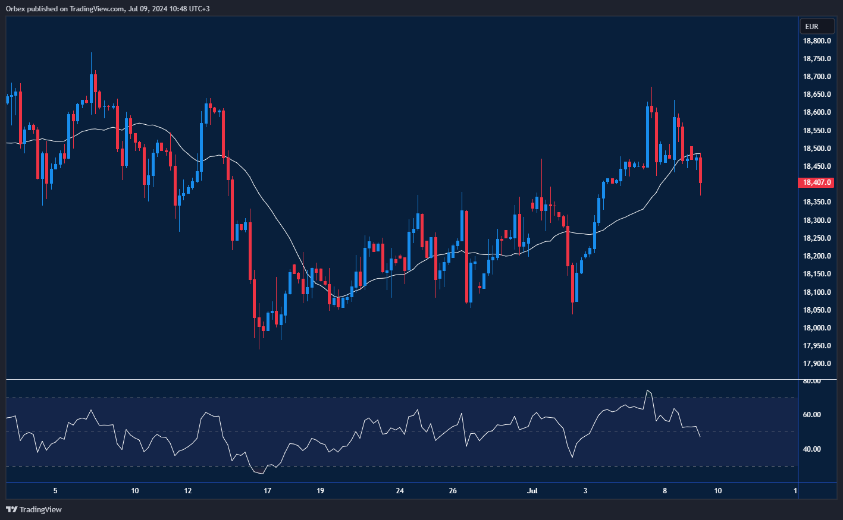This screenshot has width=843, height=520.
Task: Select date 24 on the time axis
Action: (x=400, y=491)
